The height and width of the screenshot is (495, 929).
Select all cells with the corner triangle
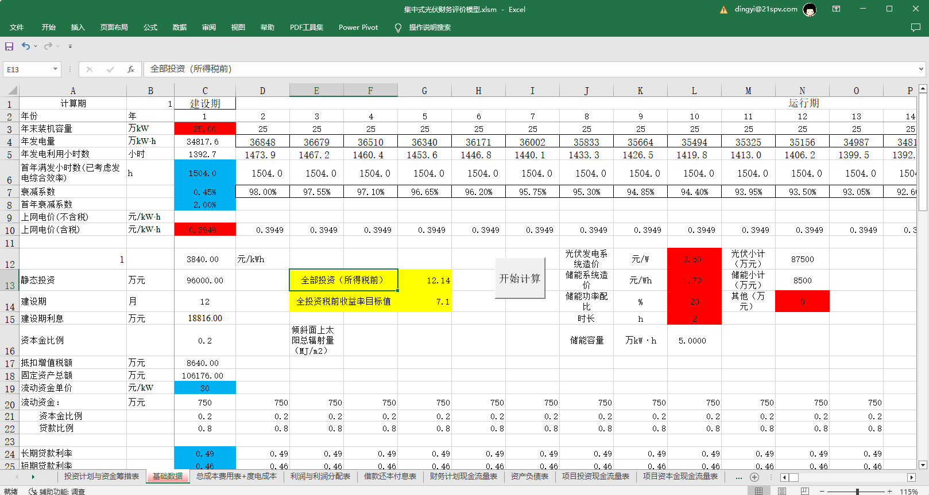13,91
